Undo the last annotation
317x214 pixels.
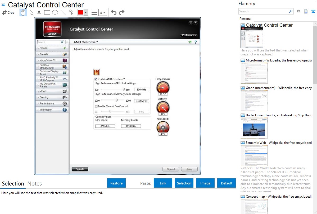click(x=114, y=12)
